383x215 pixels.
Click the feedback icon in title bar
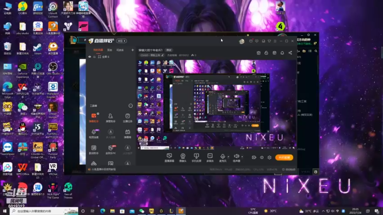click(x=257, y=41)
